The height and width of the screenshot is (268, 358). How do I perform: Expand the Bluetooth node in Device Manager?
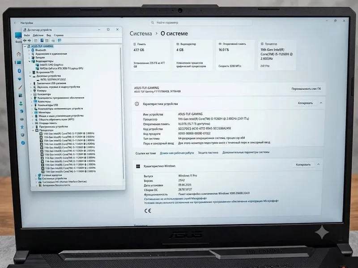29,50
